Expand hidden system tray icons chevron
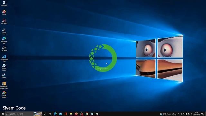The image size is (206, 116). pyautogui.click(x=179, y=114)
